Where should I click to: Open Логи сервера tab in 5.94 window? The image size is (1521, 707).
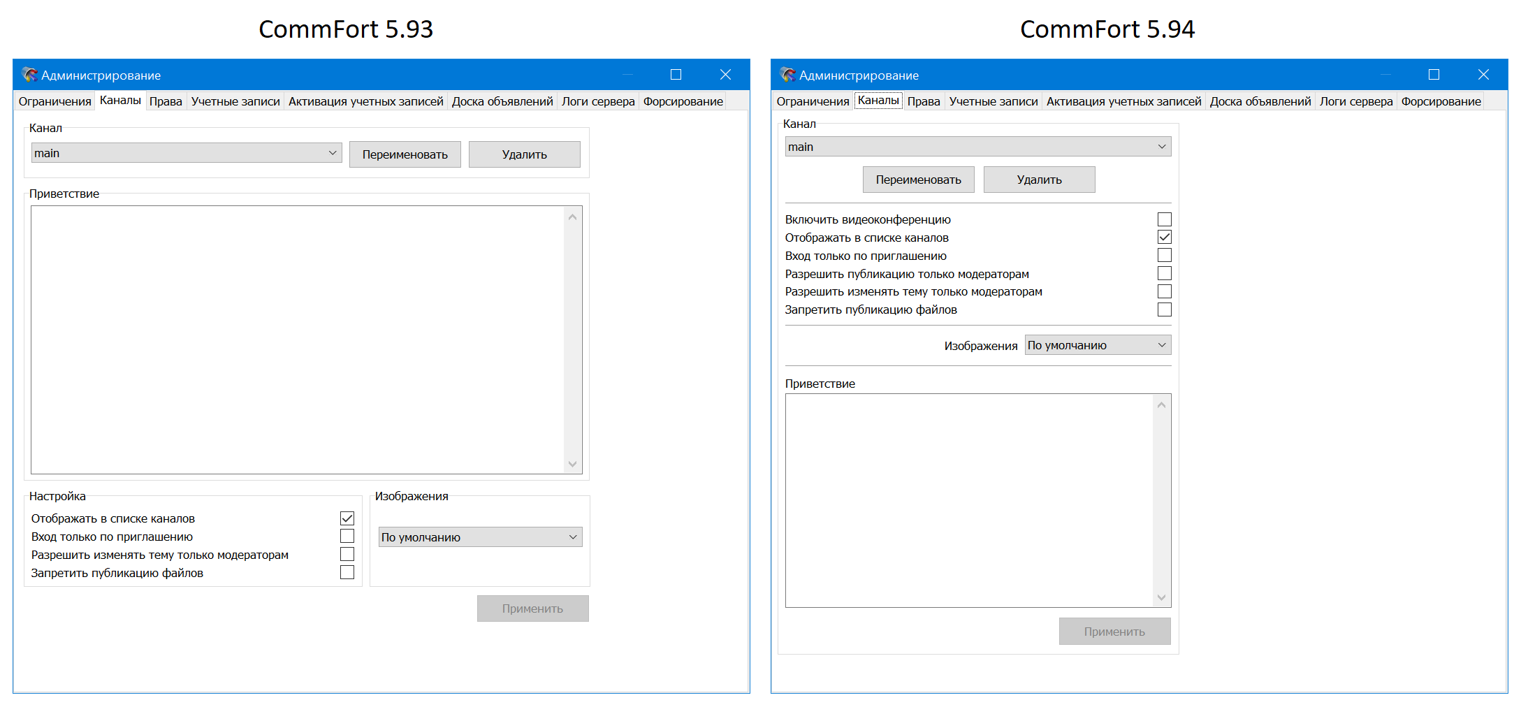point(1356,101)
